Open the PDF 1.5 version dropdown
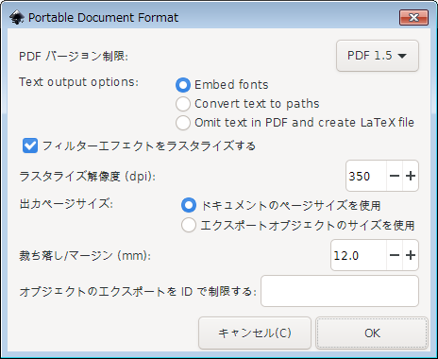The width and height of the screenshot is (438, 359). pyautogui.click(x=378, y=56)
